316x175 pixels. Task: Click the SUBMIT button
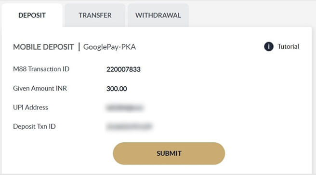[169, 153]
